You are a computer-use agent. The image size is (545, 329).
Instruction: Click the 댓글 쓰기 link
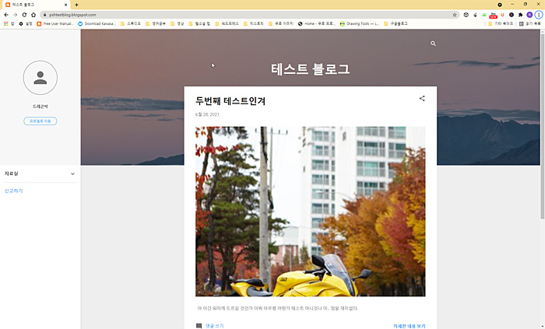(x=214, y=326)
